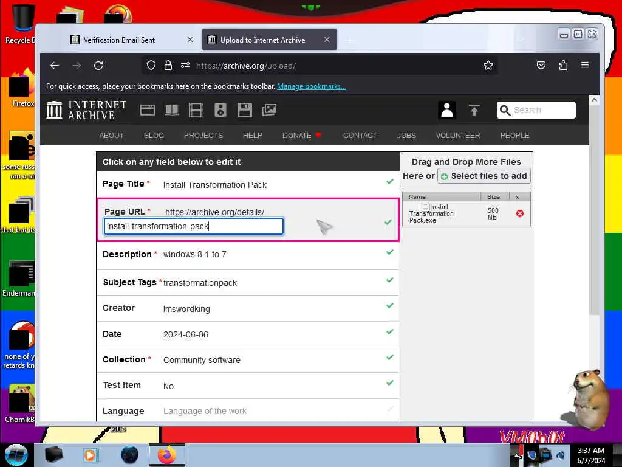Open the Video filmstrip icon
This screenshot has height=467, width=622.
[x=196, y=110]
